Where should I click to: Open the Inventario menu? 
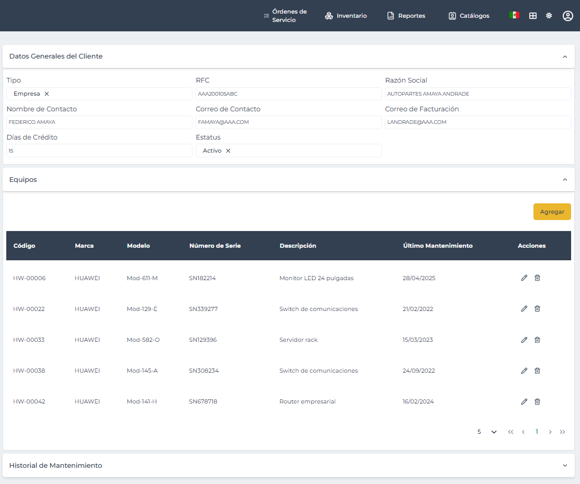tap(346, 16)
